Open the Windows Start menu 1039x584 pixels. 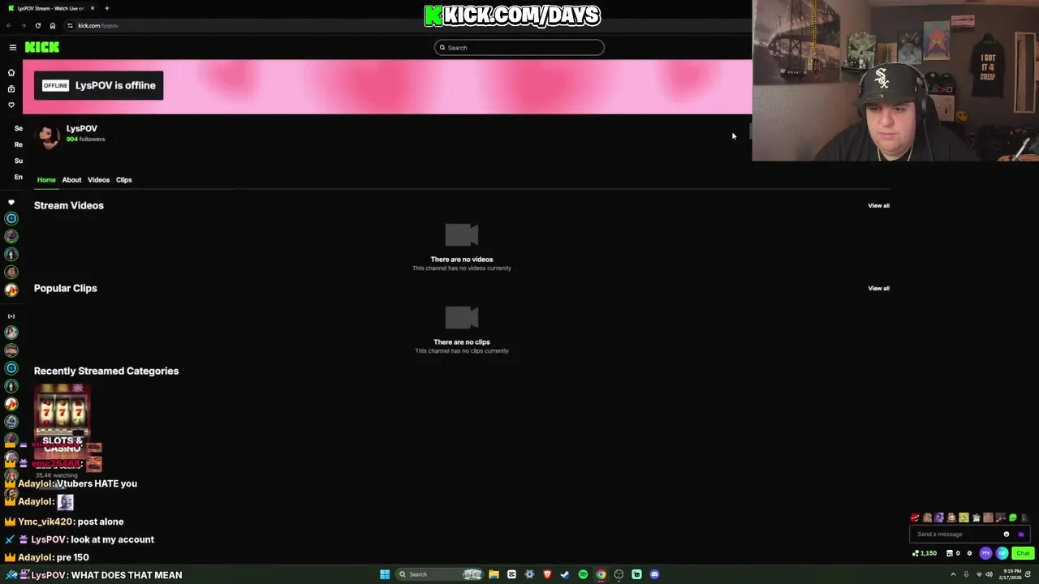pyautogui.click(x=385, y=574)
